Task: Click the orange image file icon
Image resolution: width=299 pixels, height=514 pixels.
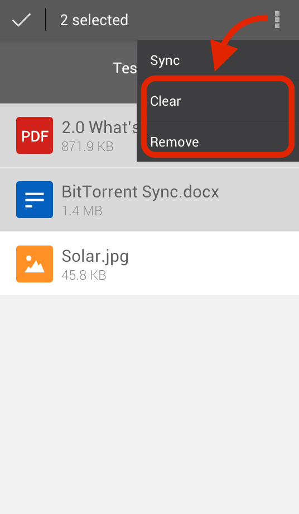Action: (x=35, y=264)
